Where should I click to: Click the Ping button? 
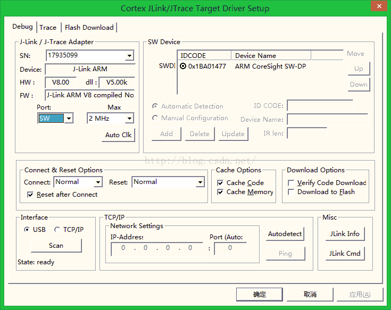tap(285, 254)
